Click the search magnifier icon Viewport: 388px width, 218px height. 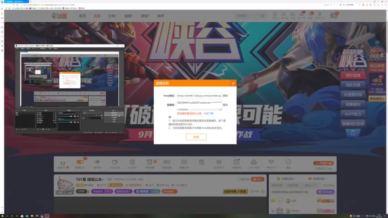(x=262, y=16)
